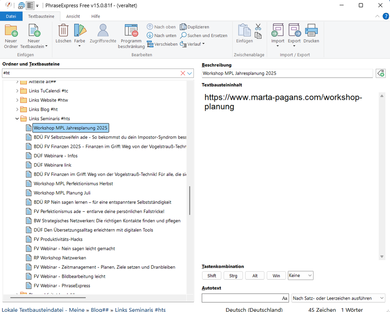390x312 pixels.
Task: Select Workshop MPL Planung Juli
Action: click(62, 193)
